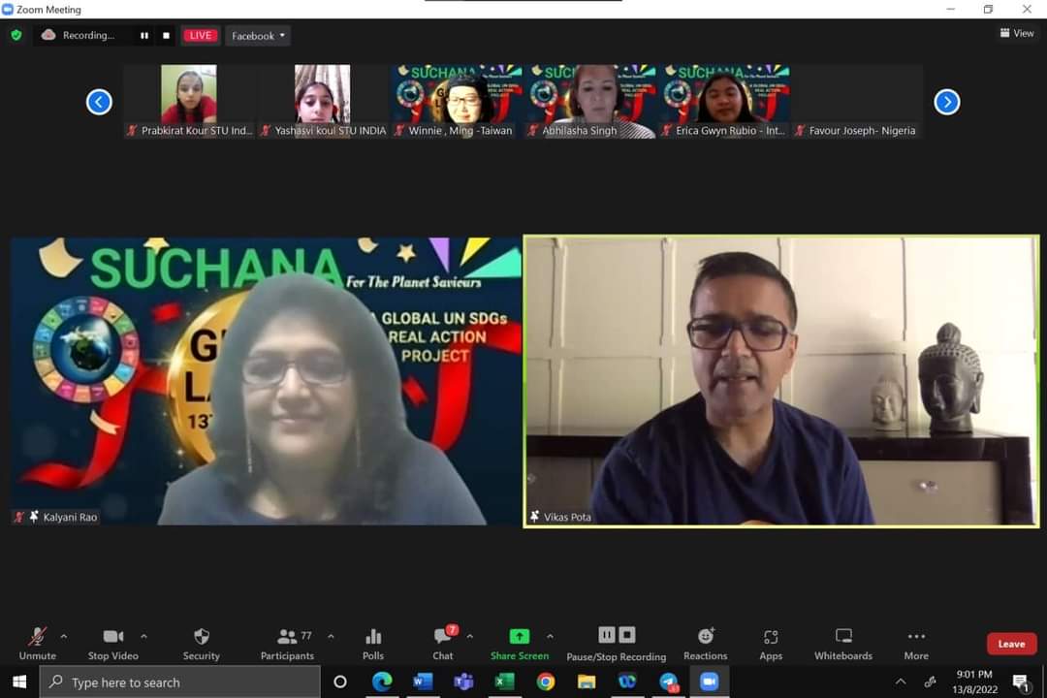Screen dimensions: 1047x698
Task: Open the Chat panel
Action: [x=443, y=644]
